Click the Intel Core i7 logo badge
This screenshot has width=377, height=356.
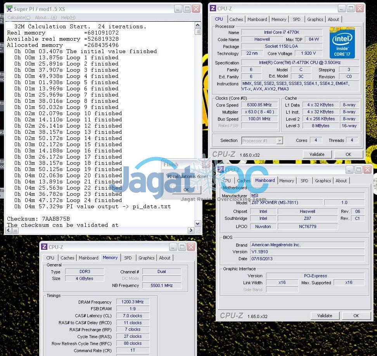342,43
